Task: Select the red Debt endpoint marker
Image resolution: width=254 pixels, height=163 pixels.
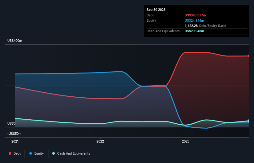Action: [x=249, y=56]
